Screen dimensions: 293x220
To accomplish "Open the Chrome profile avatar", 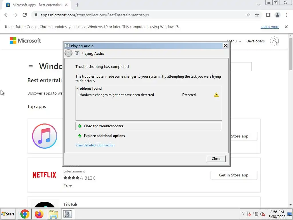I will coord(278,15).
